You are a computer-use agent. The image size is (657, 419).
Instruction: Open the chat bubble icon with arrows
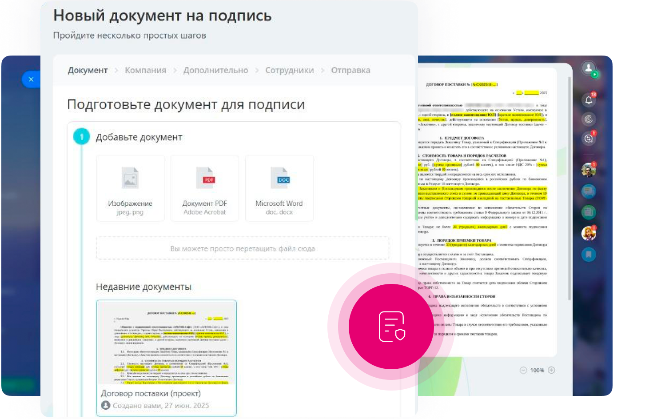click(589, 139)
